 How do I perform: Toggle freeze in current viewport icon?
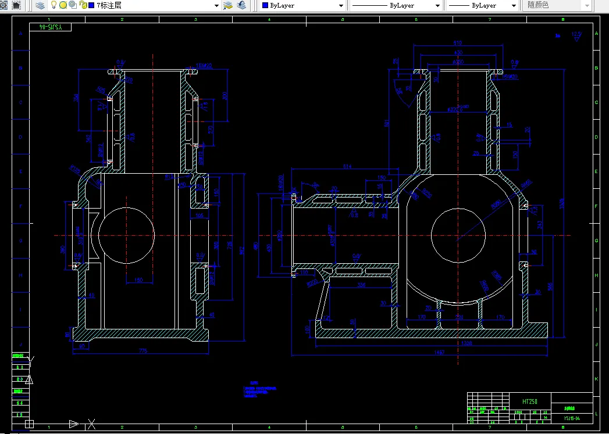(73, 5)
